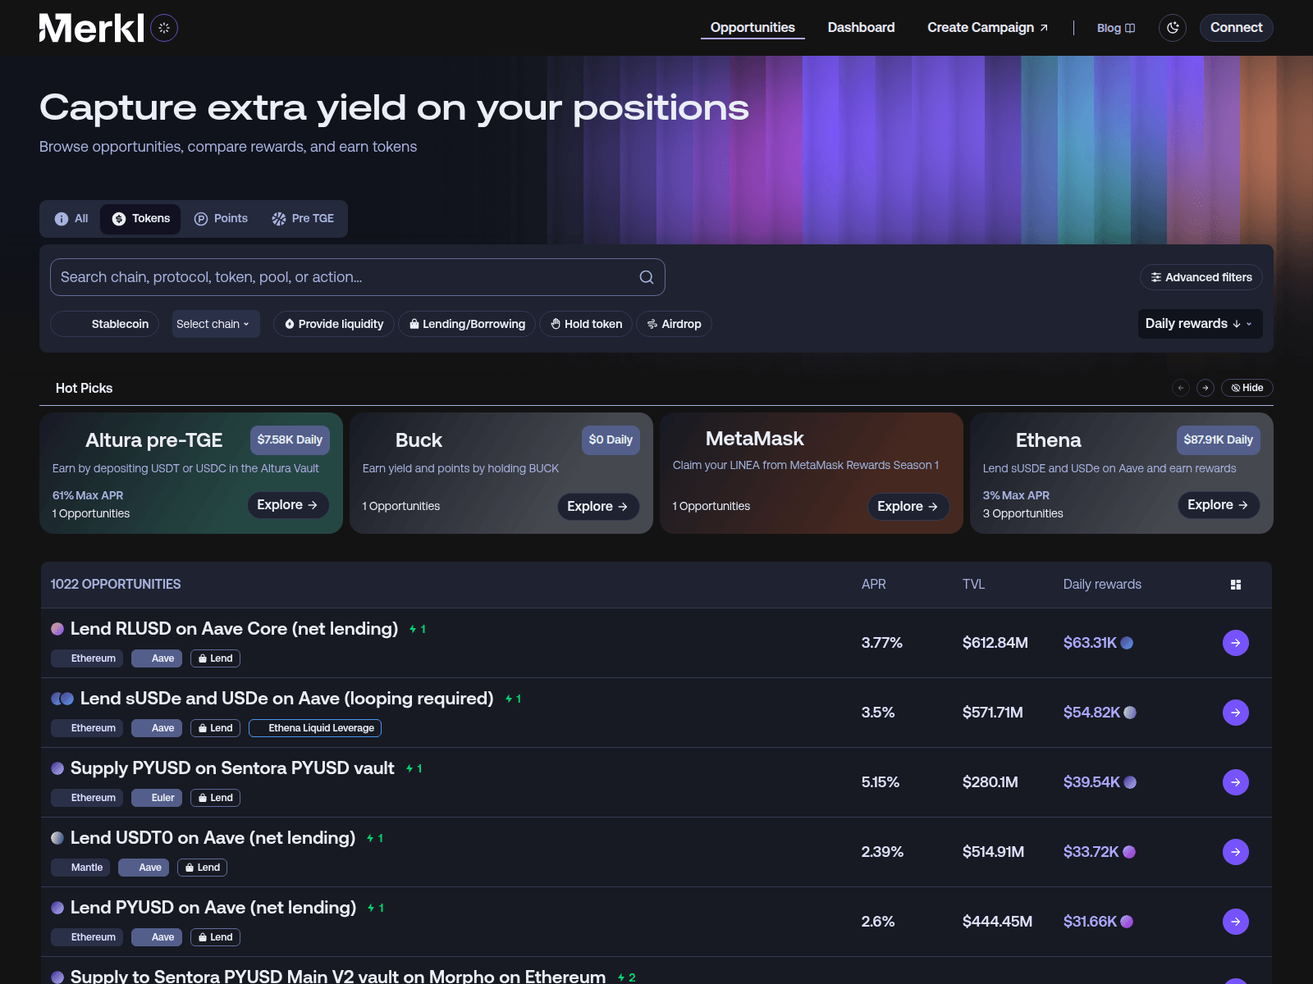Click Connect wallet button

coord(1236,28)
